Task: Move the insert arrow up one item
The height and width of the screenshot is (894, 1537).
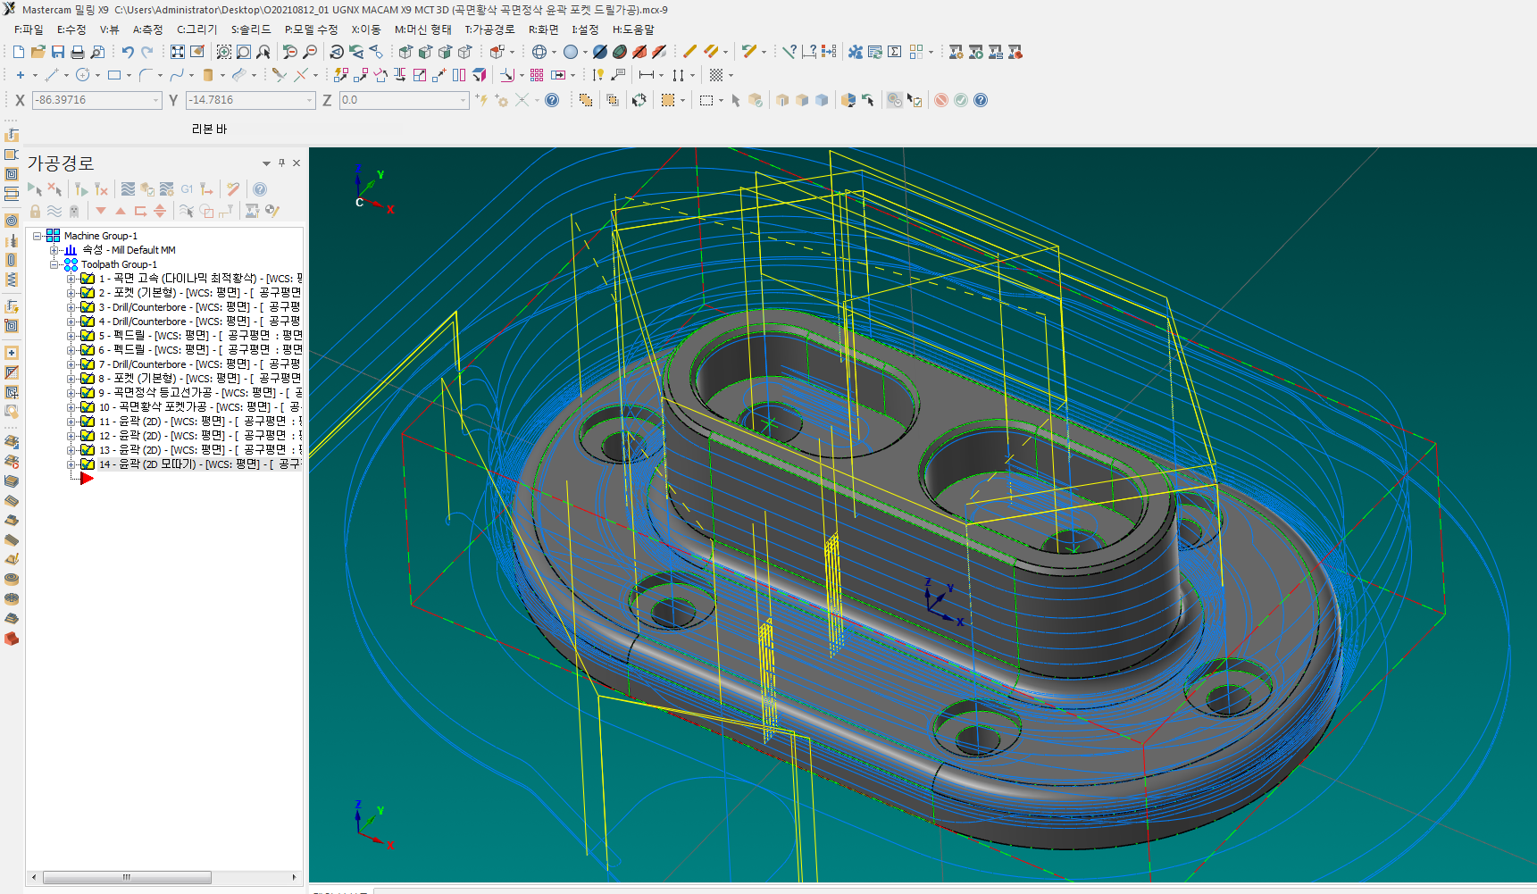Action: [x=121, y=211]
